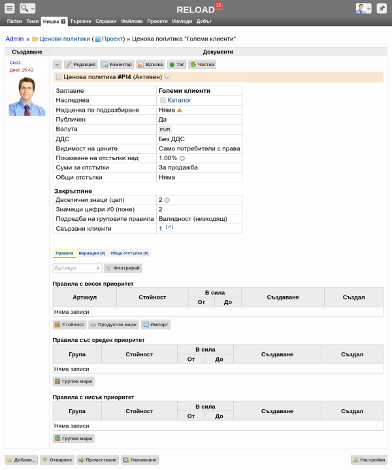
Task: Open the hamburger main menu
Action: [10, 8]
